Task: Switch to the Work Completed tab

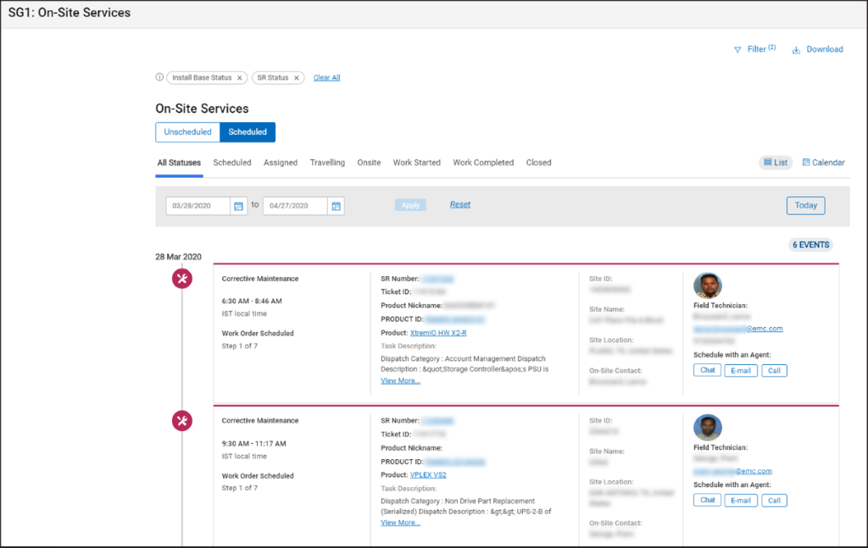Action: tap(483, 163)
